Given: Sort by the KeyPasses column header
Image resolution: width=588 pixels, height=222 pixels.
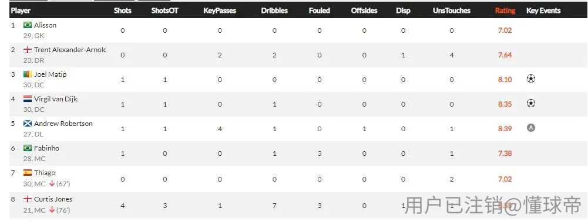Looking at the screenshot, I should [220, 11].
